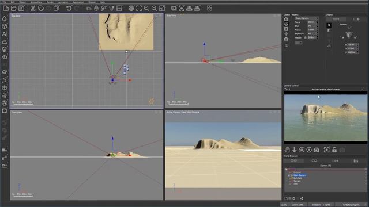Click the Height value input field
Viewport: 369px width, 207px height.
(x=312, y=37)
